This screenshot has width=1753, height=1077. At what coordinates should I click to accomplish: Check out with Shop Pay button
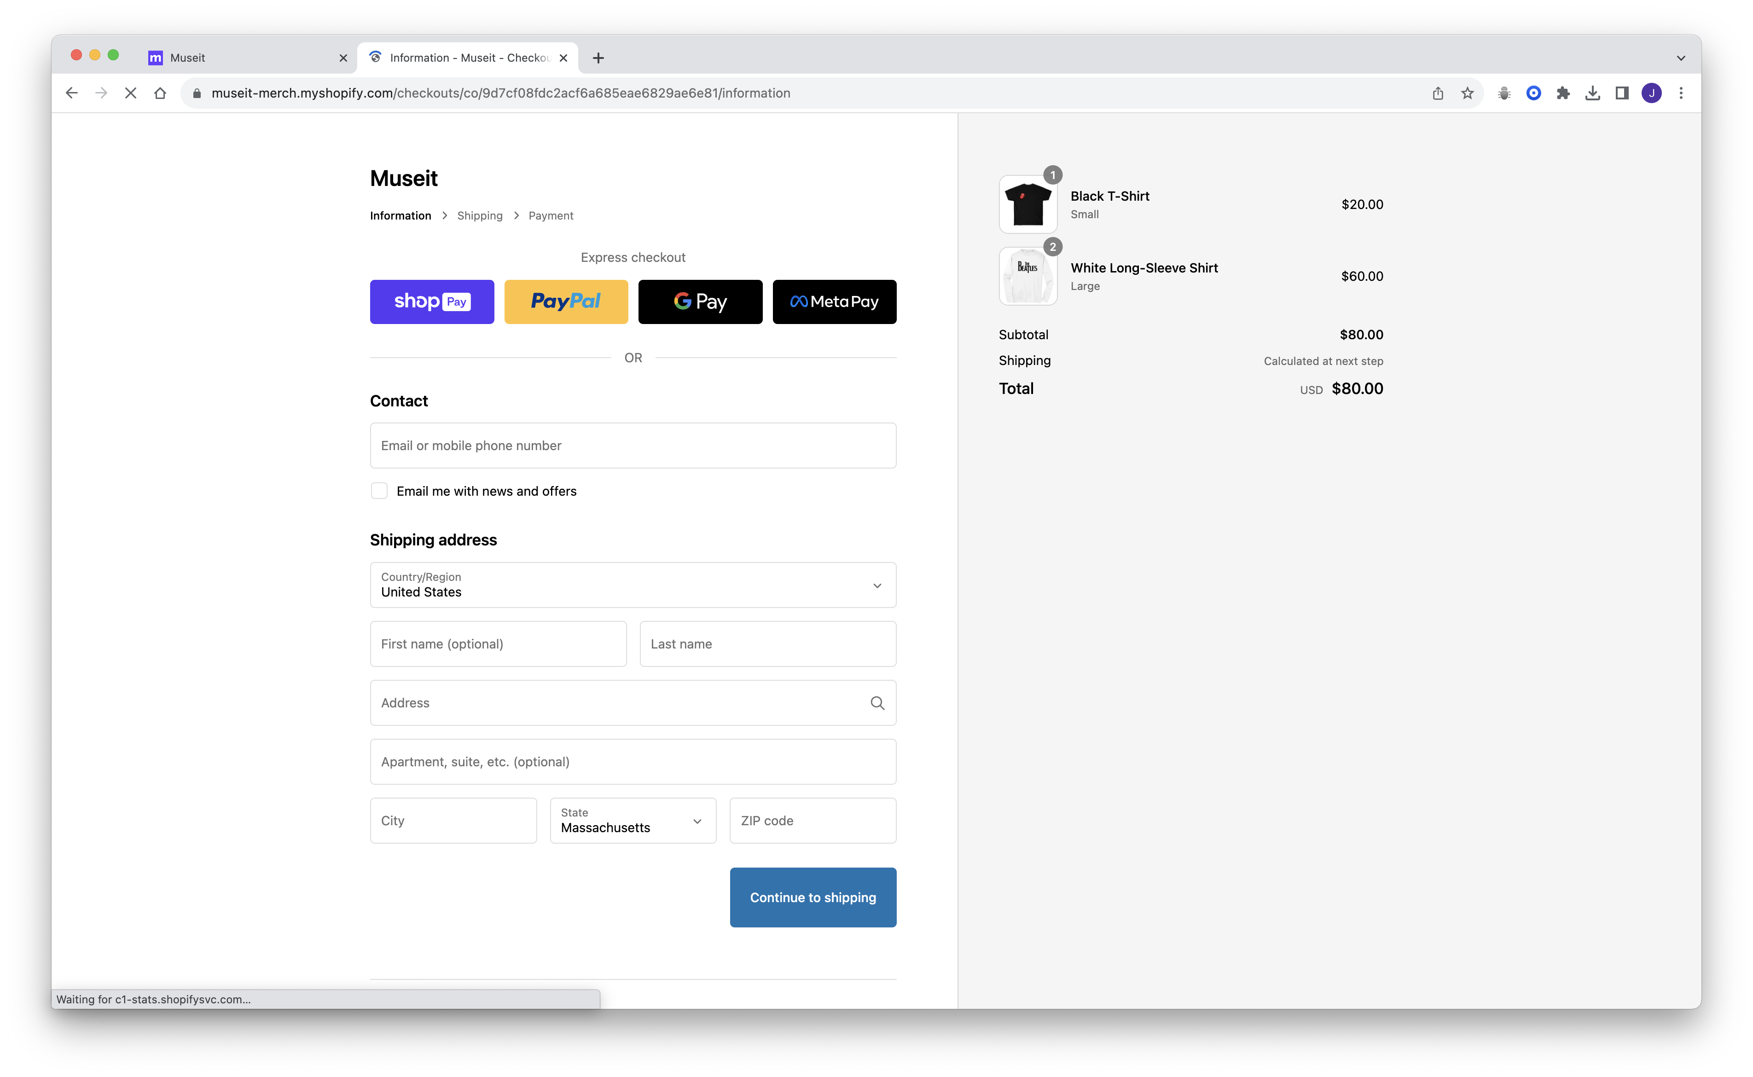pos(432,301)
